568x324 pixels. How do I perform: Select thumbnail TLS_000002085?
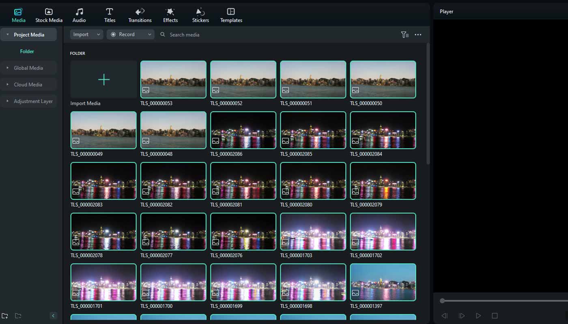[313, 130]
